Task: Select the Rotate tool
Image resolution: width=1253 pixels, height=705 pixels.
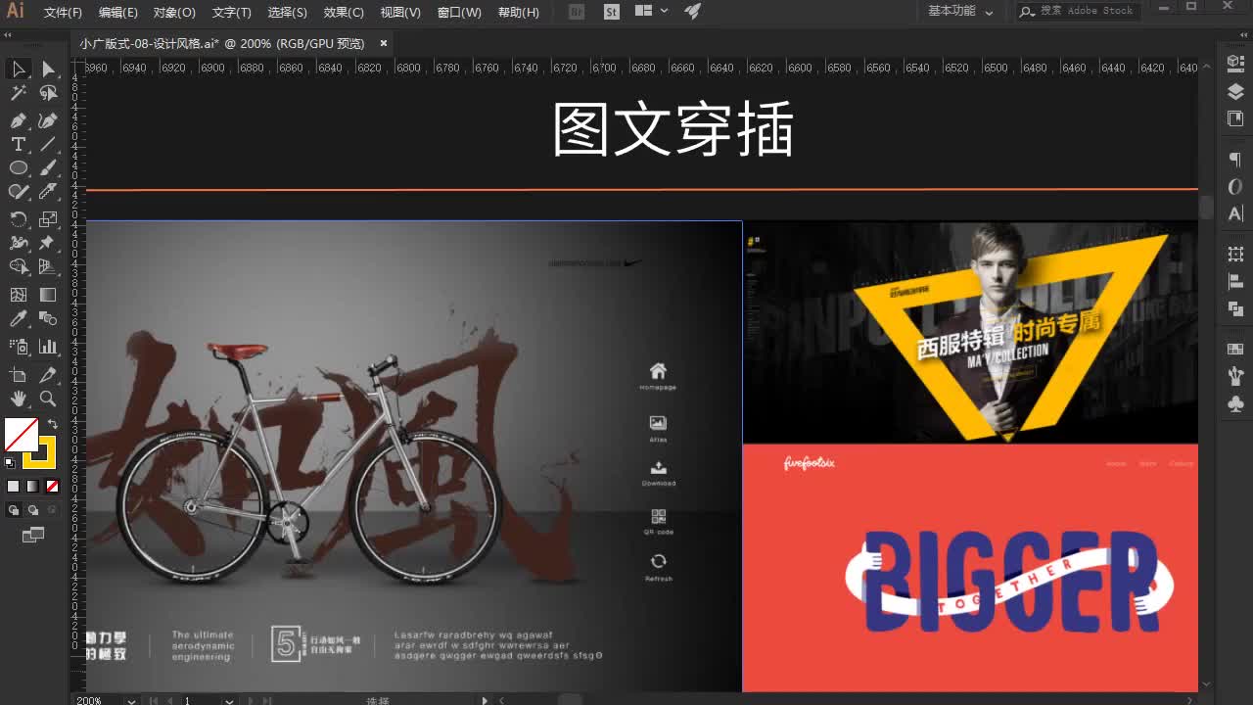Action: [18, 218]
